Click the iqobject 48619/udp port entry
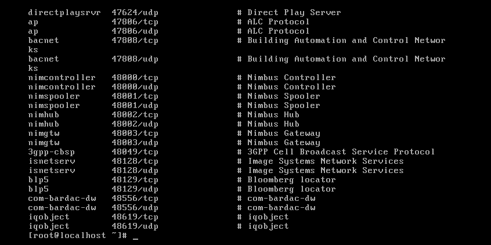The image size is (491, 245). click(x=135, y=226)
